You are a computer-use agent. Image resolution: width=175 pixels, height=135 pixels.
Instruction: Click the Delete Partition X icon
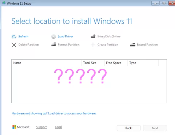click(x=14, y=45)
